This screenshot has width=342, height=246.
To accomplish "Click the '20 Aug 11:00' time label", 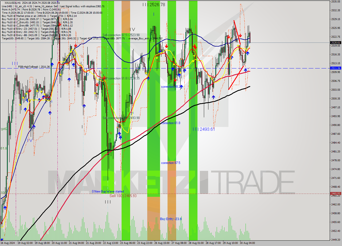I will pos(59,243).
